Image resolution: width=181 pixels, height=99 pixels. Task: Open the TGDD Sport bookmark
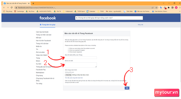click(x=80, y=11)
